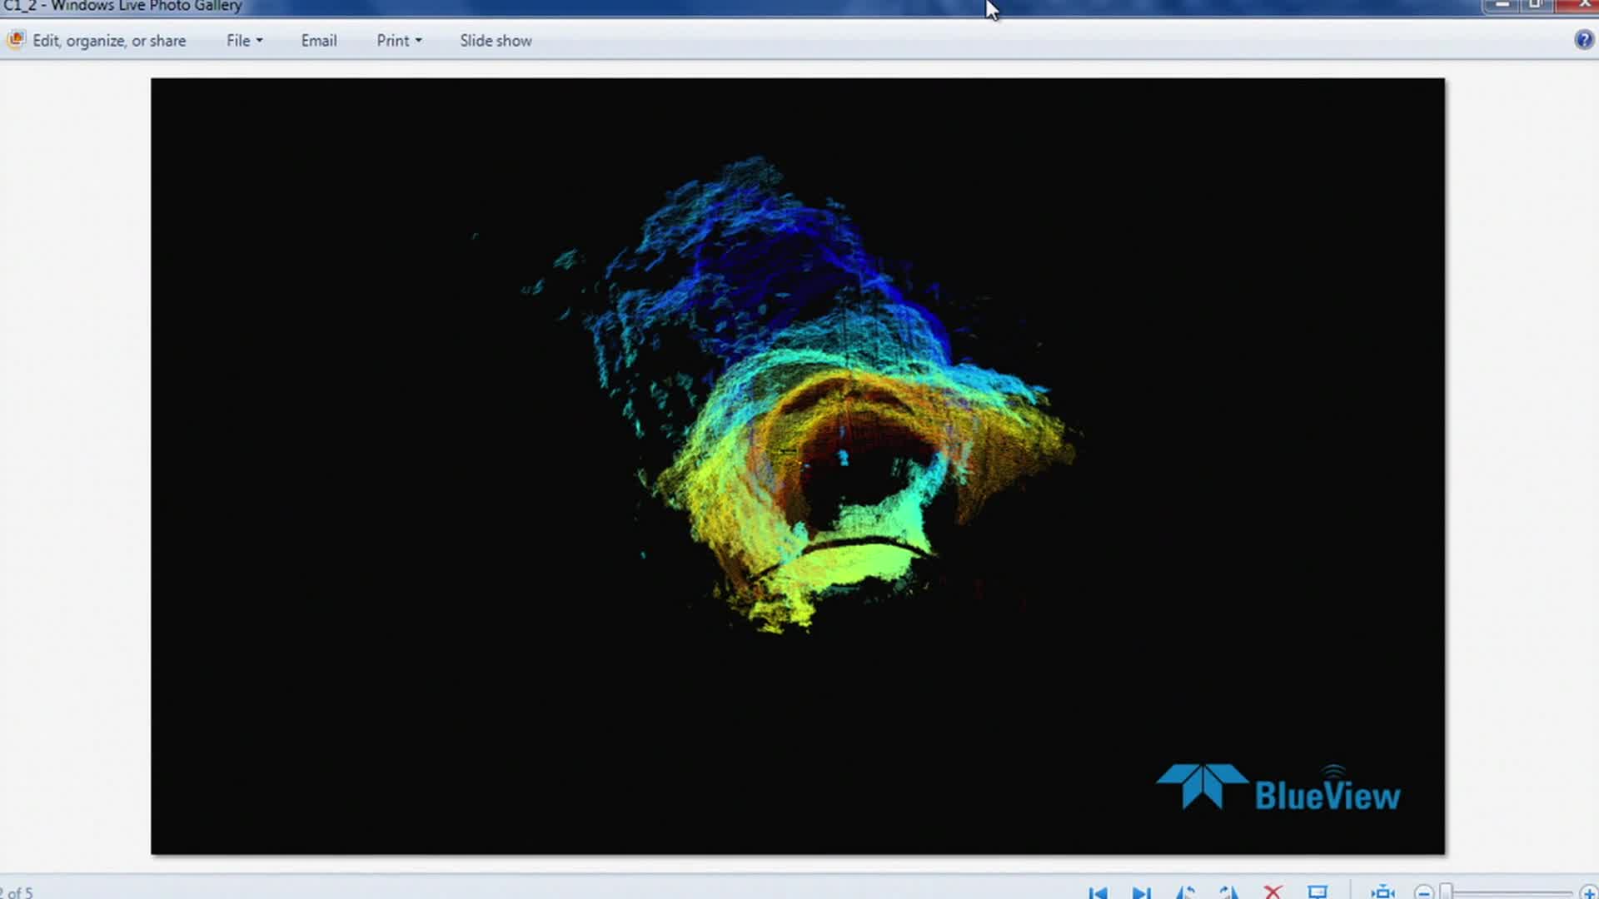1599x899 pixels.
Task: Advance to the next photo
Action: click(x=1142, y=892)
